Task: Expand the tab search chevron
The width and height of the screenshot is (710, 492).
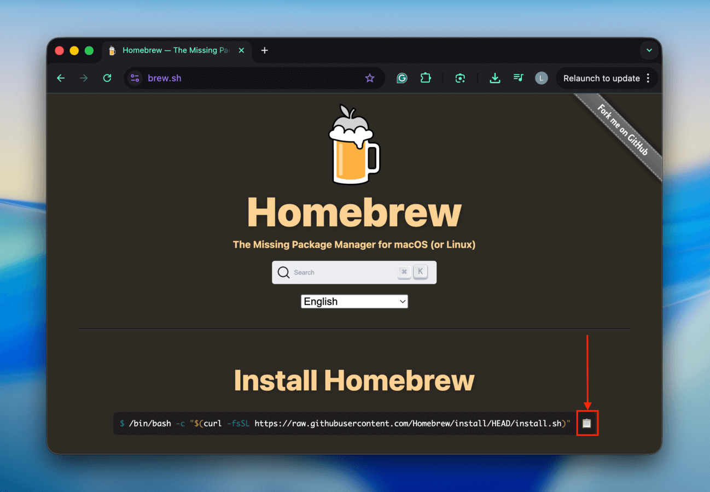Action: click(649, 50)
